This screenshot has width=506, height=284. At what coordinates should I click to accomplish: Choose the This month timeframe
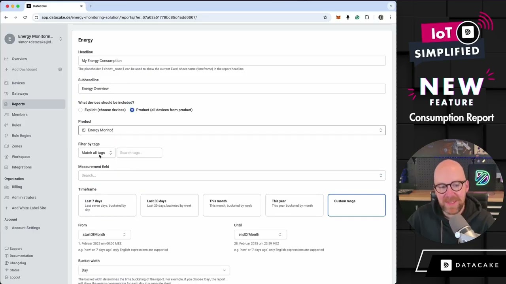click(232, 205)
